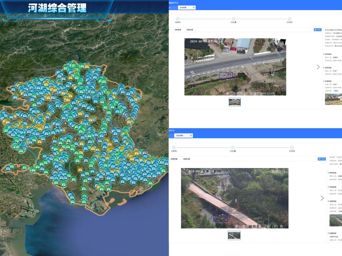Open 地理位置 tab in upper panel
Screen dimensions: 342x256
tap(190, 30)
